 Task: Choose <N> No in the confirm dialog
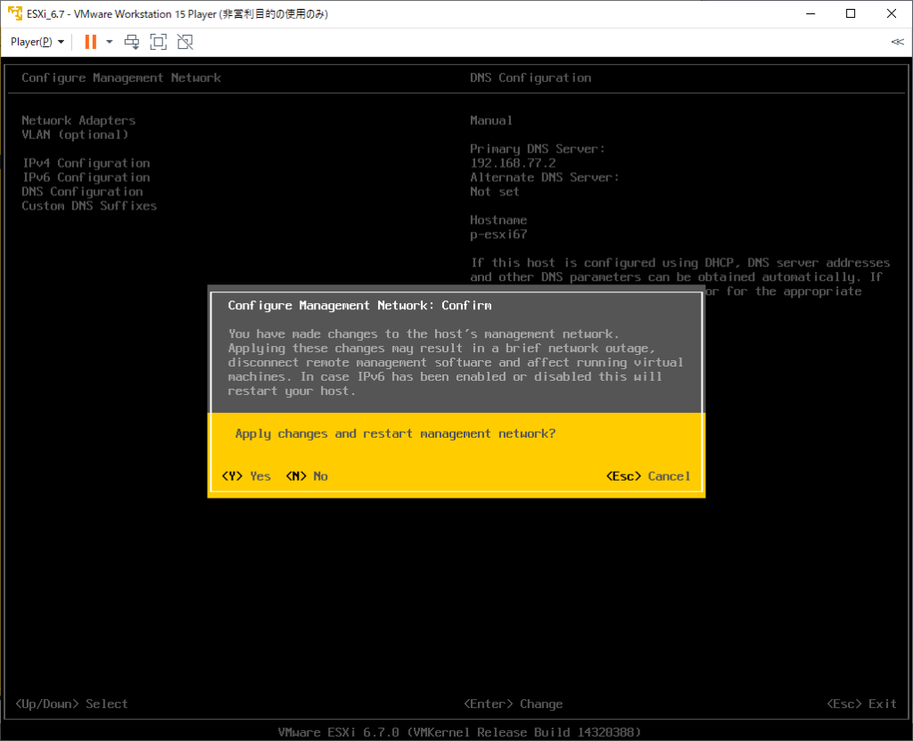(307, 476)
